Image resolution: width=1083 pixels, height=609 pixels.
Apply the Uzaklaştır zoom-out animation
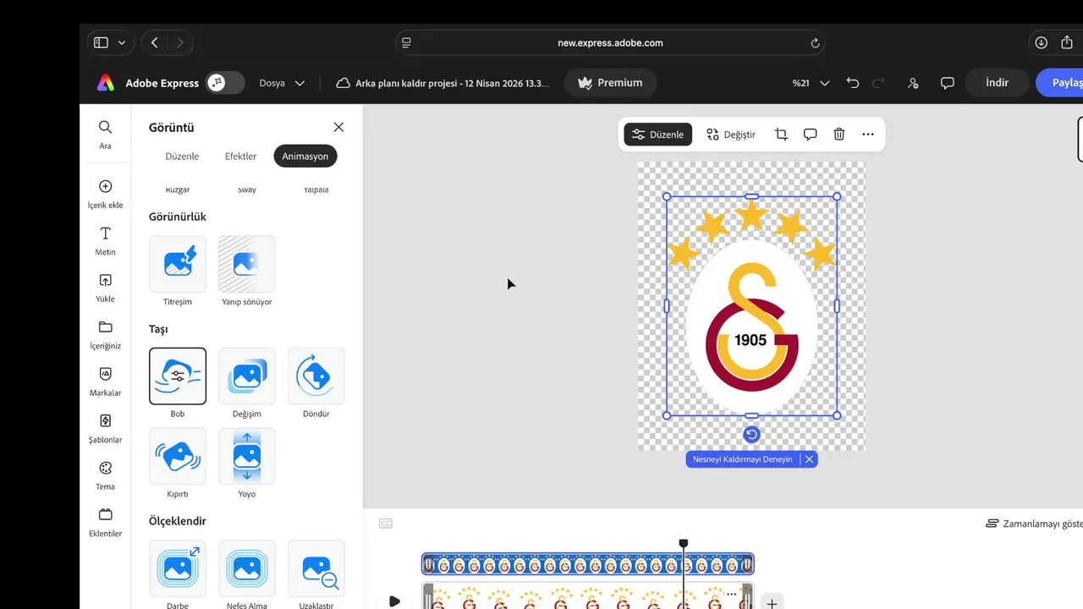(316, 568)
